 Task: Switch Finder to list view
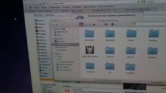click(86, 25)
